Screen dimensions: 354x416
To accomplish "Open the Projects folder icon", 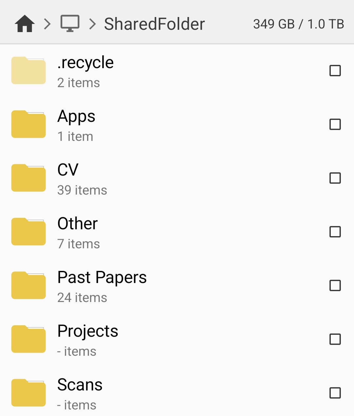I will click(29, 339).
